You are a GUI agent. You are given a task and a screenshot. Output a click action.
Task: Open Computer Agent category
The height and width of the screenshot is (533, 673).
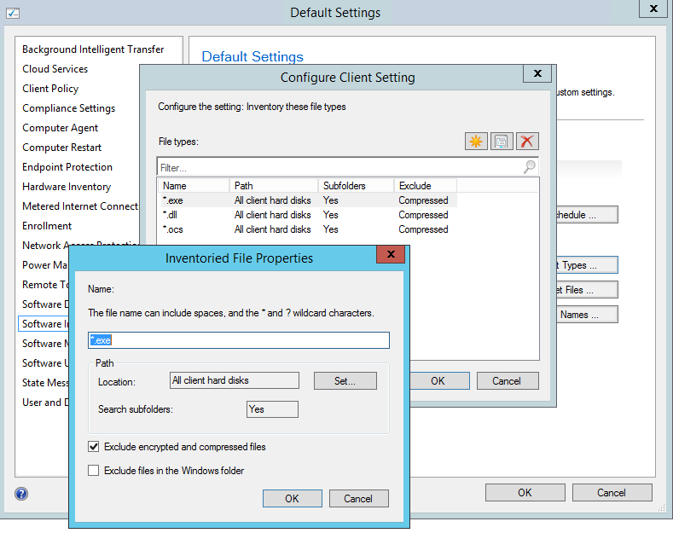(60, 128)
